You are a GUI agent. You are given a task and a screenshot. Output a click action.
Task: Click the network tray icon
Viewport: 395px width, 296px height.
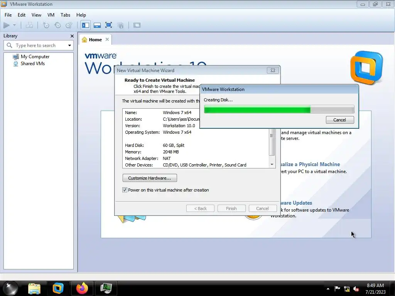point(347,289)
